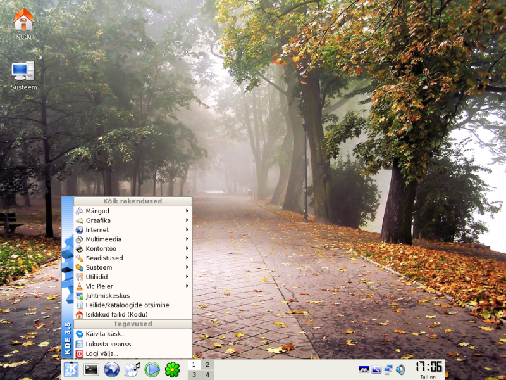
Task: Switch to virtual desktop 1 in pager
Action: tap(194, 365)
